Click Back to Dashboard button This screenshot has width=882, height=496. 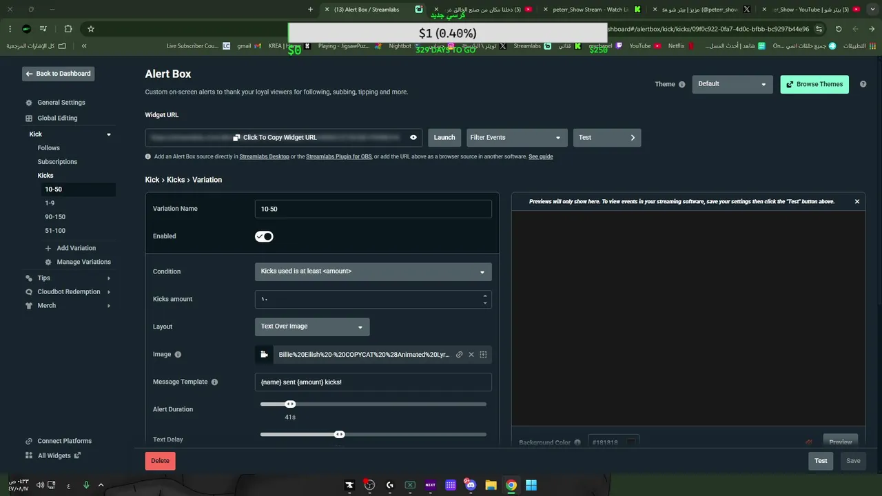[x=59, y=74]
